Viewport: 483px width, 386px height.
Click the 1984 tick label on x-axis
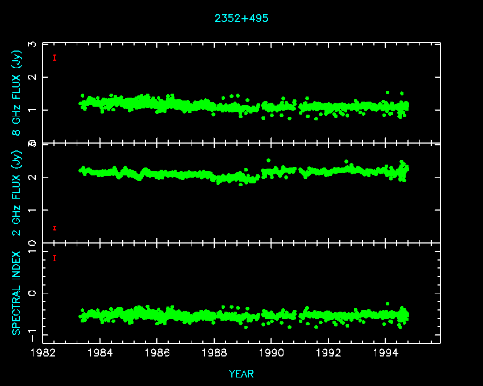pos(100,354)
